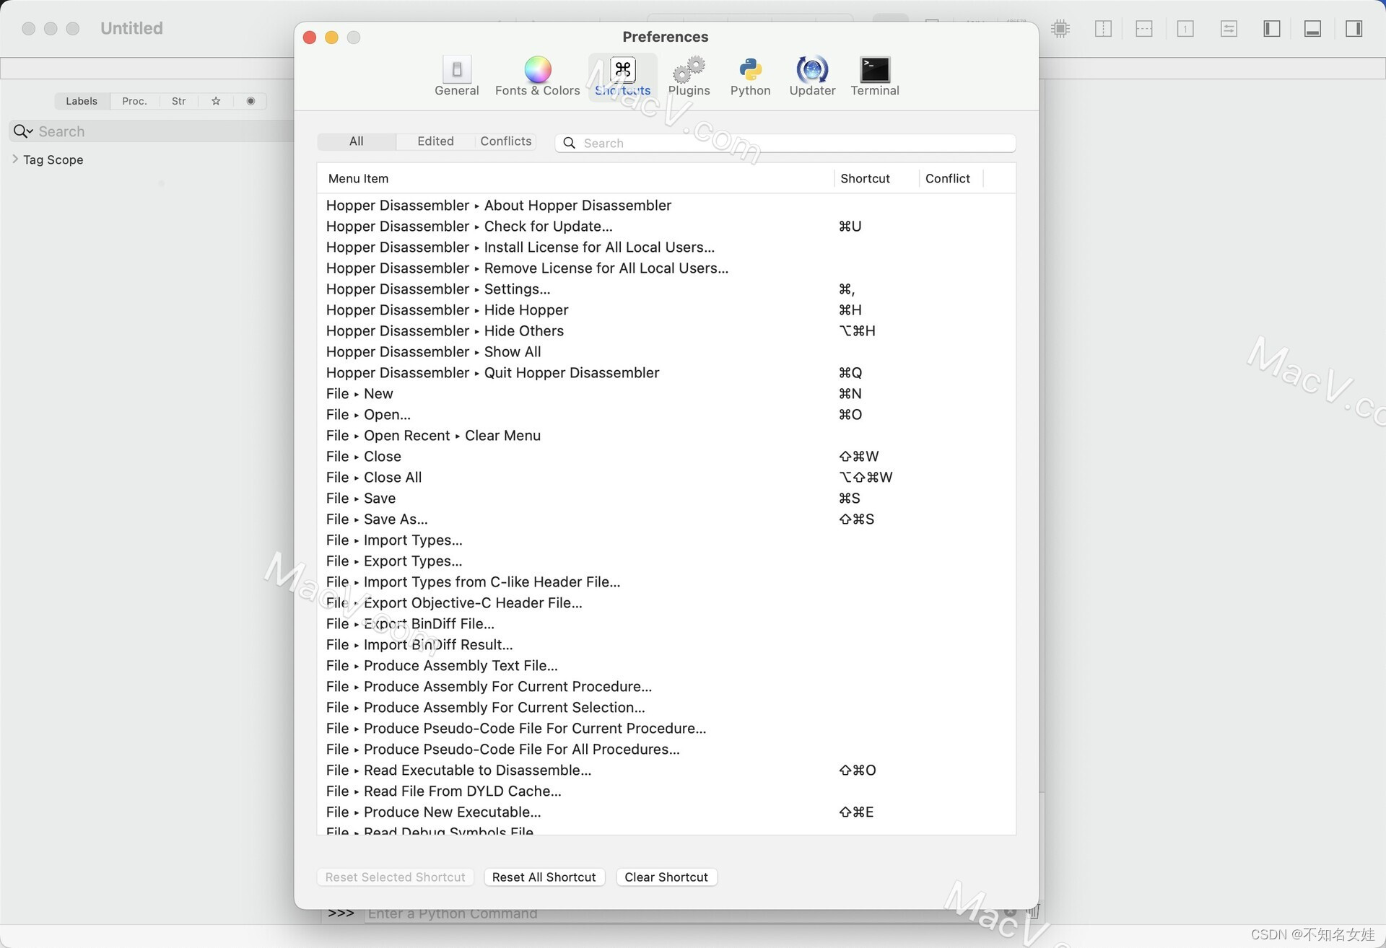Click the Menu Item column header

[575, 178]
